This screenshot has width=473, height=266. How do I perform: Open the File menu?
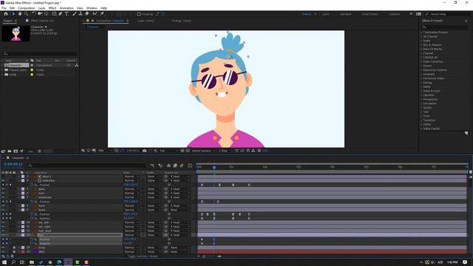point(4,8)
